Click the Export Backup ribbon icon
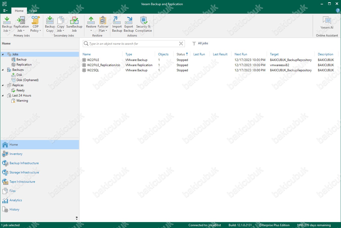This screenshot has height=228, width=341. click(129, 24)
